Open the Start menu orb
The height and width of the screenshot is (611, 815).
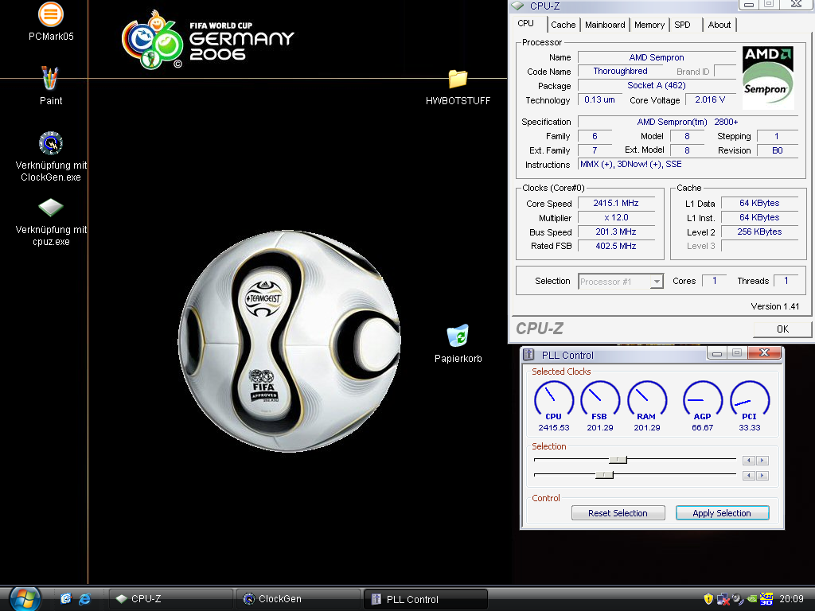pyautogui.click(x=25, y=599)
